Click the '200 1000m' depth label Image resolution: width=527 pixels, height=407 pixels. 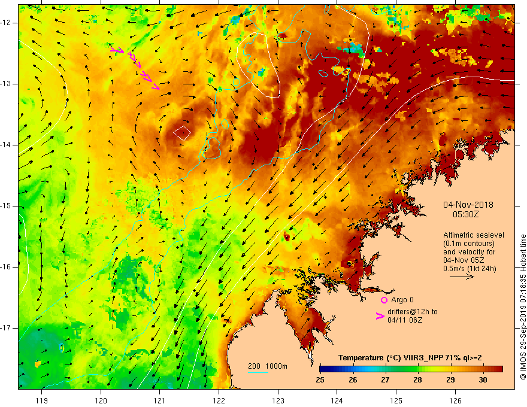click(268, 366)
